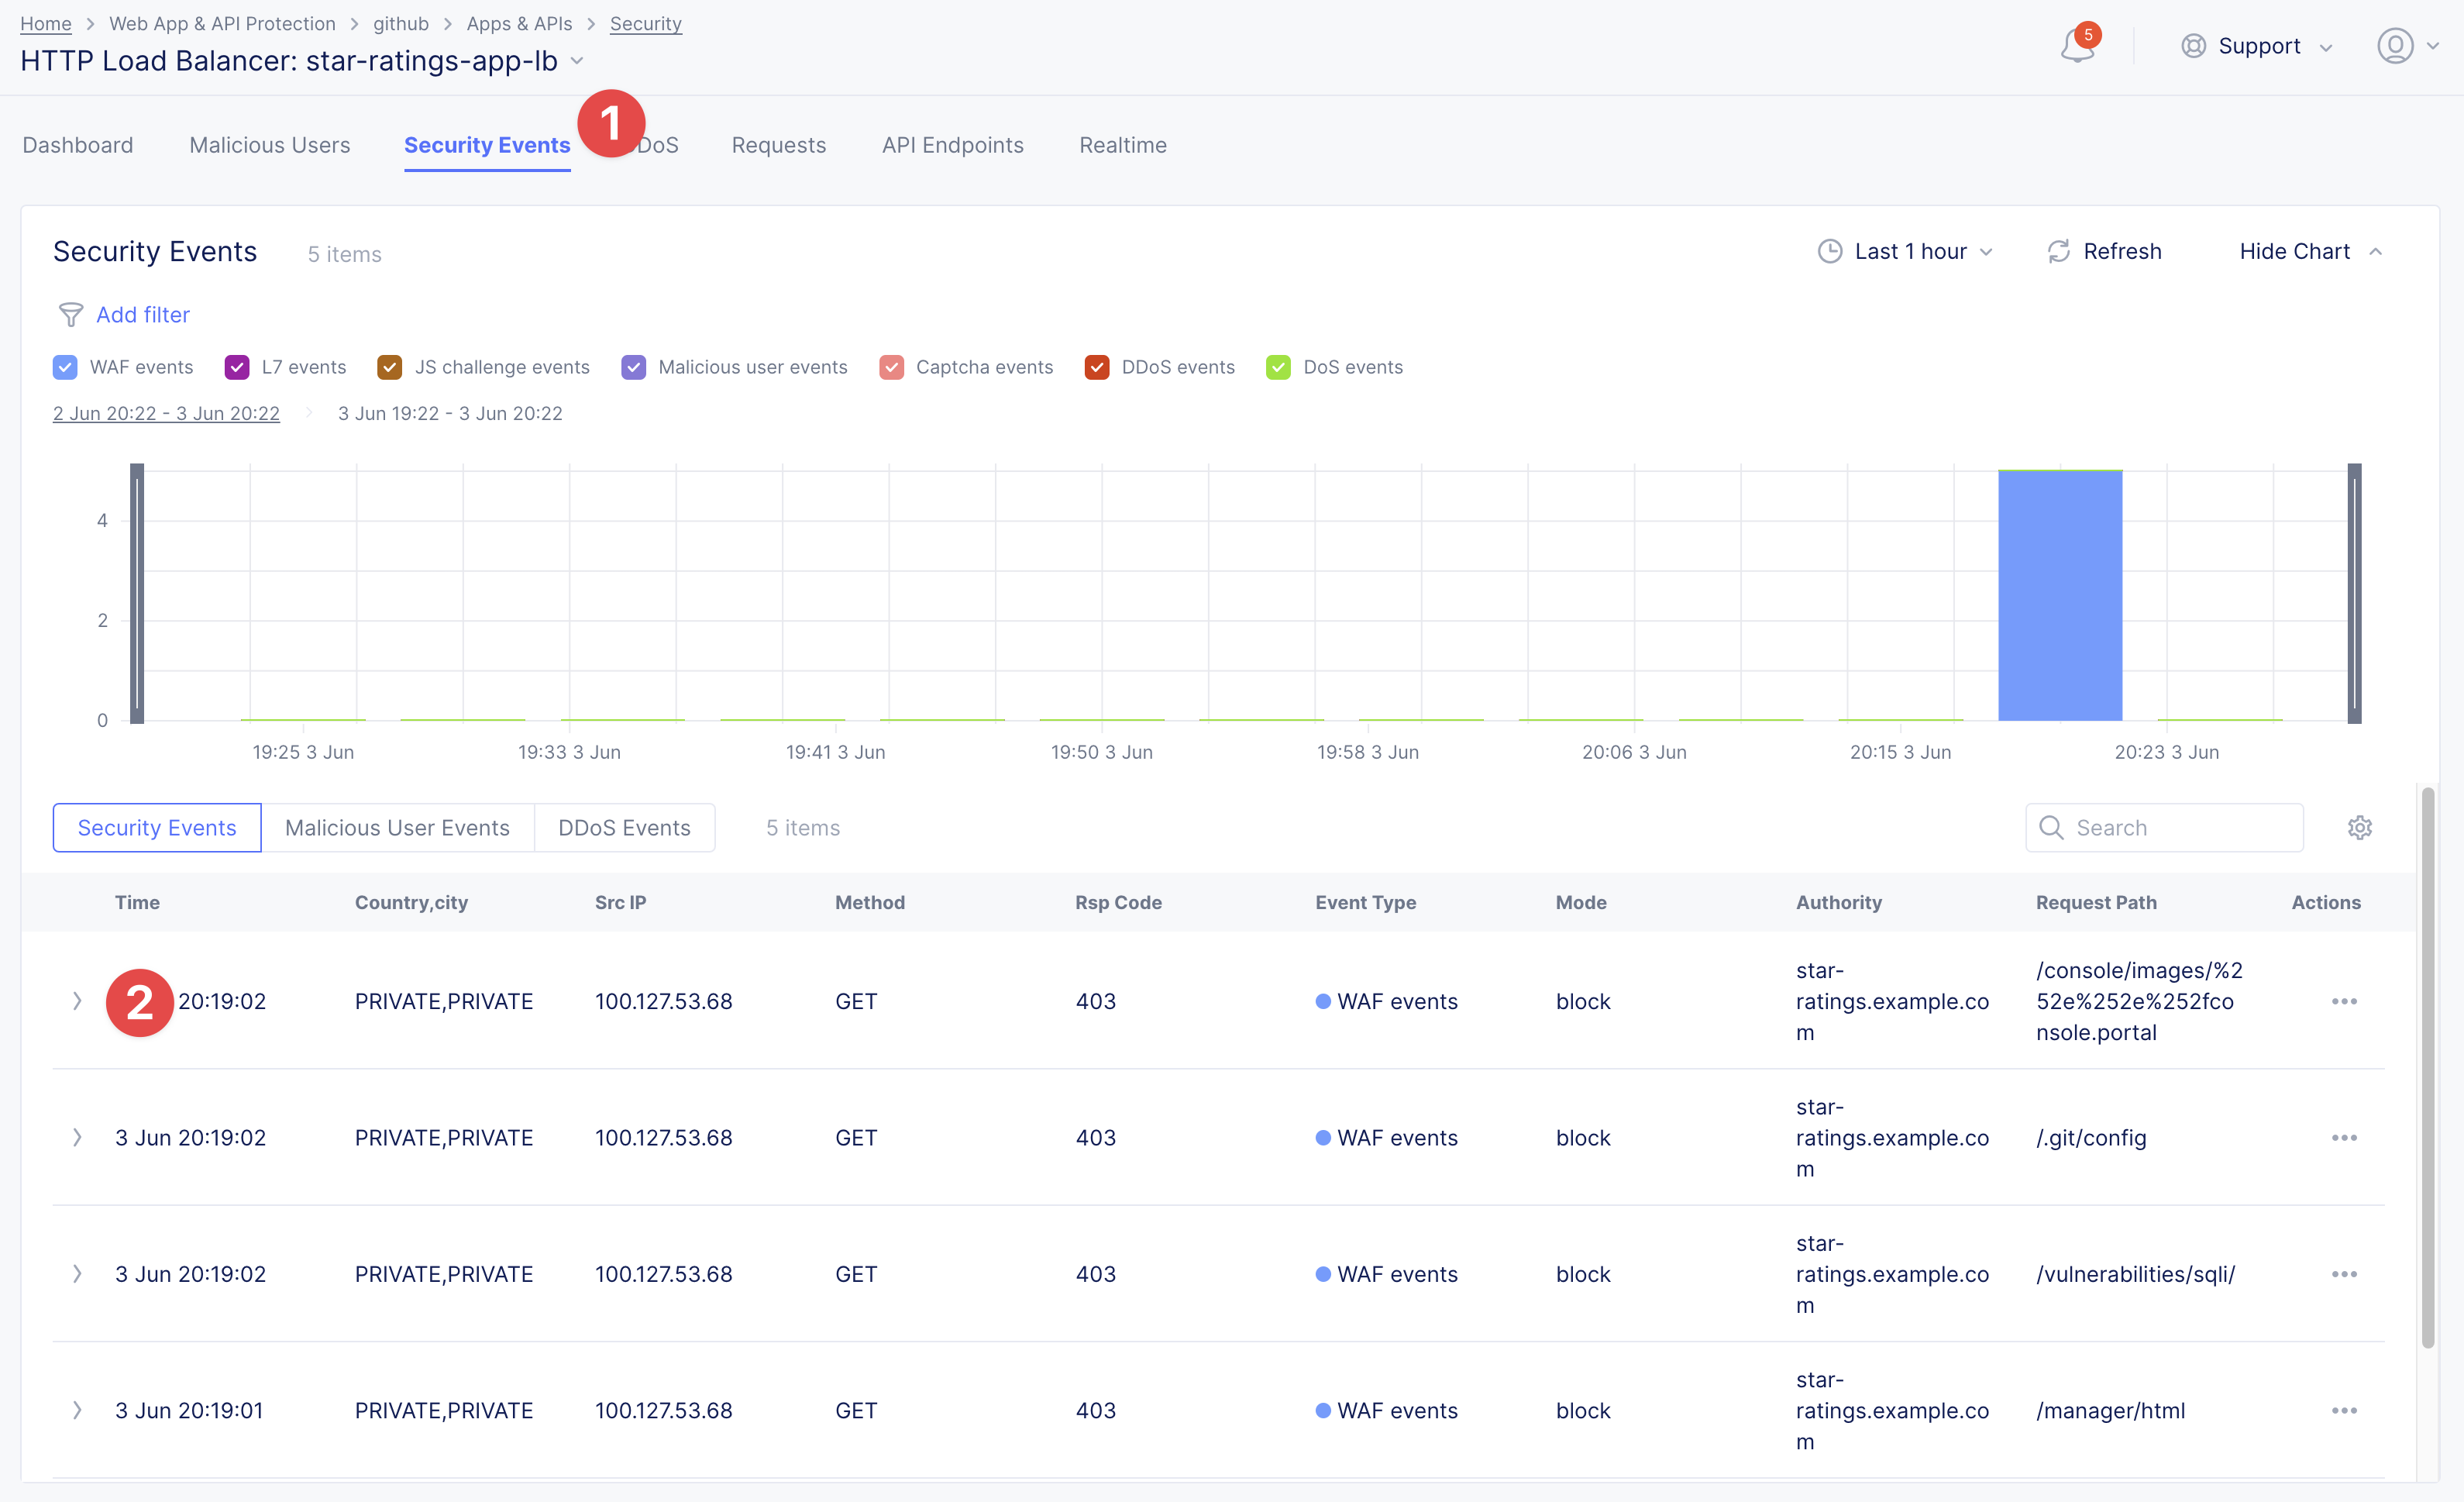Click the 2 Jun 20:22 - 3 Jun 20:22 link
Screen dimensions: 2464x1502
point(166,413)
